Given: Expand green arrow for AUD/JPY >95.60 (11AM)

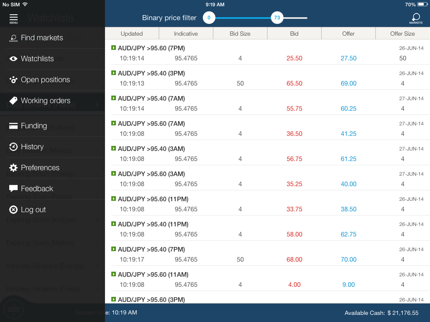Looking at the screenshot, I should [113, 274].
